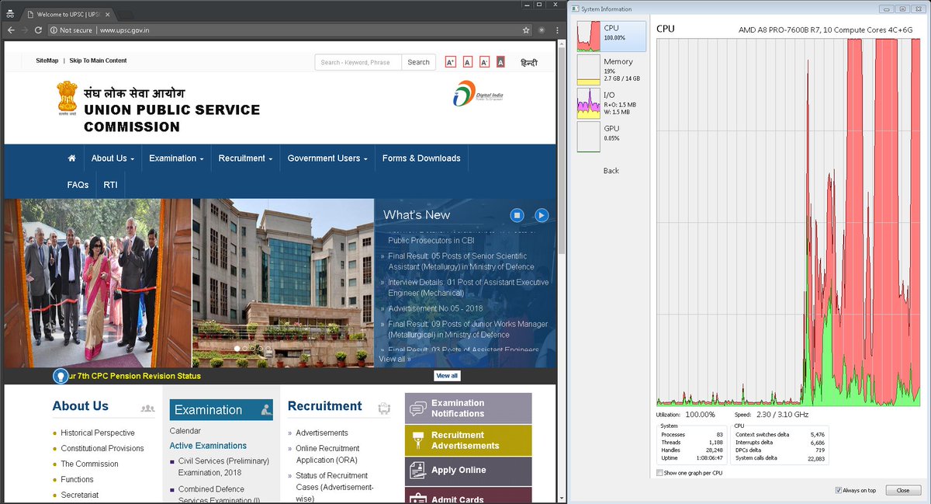Click the lightbulb icon on news bar
Image resolution: width=931 pixels, height=504 pixels.
(60, 376)
